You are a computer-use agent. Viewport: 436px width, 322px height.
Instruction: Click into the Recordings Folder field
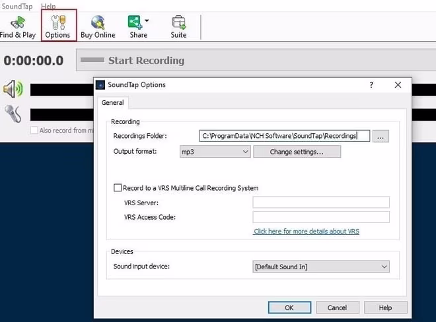tap(285, 136)
